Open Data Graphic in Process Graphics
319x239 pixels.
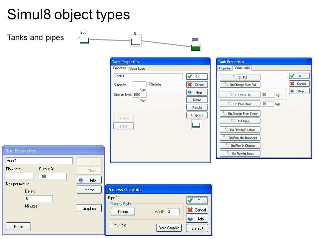[x=169, y=228]
